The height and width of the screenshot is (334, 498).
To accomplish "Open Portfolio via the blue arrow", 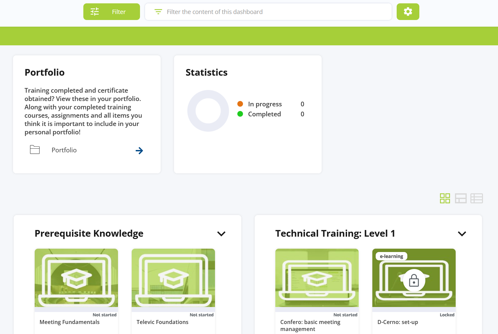I will click(139, 151).
